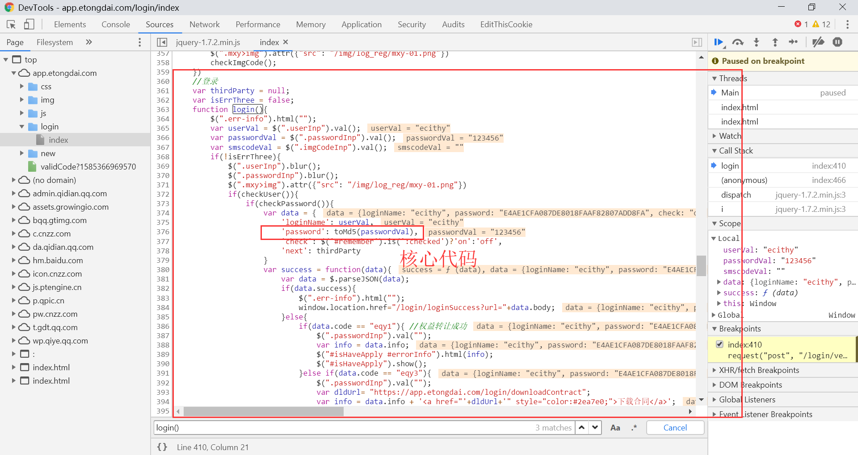The width and height of the screenshot is (858, 455).
Task: Select the (anonymous) call stack frame
Action: tap(783, 180)
